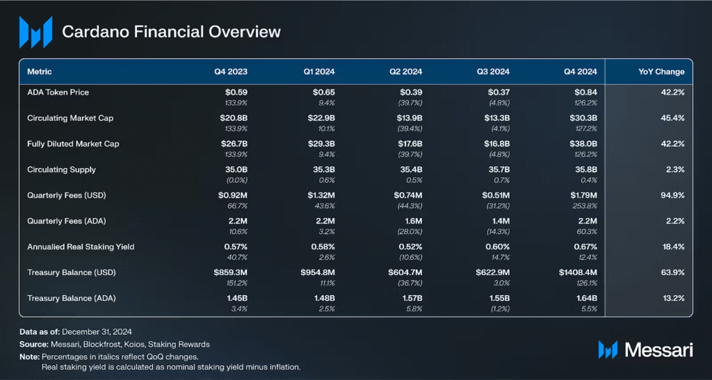Click the fully diluted value '$17.6B'
Viewport: 712px width, 380px height.
click(409, 144)
